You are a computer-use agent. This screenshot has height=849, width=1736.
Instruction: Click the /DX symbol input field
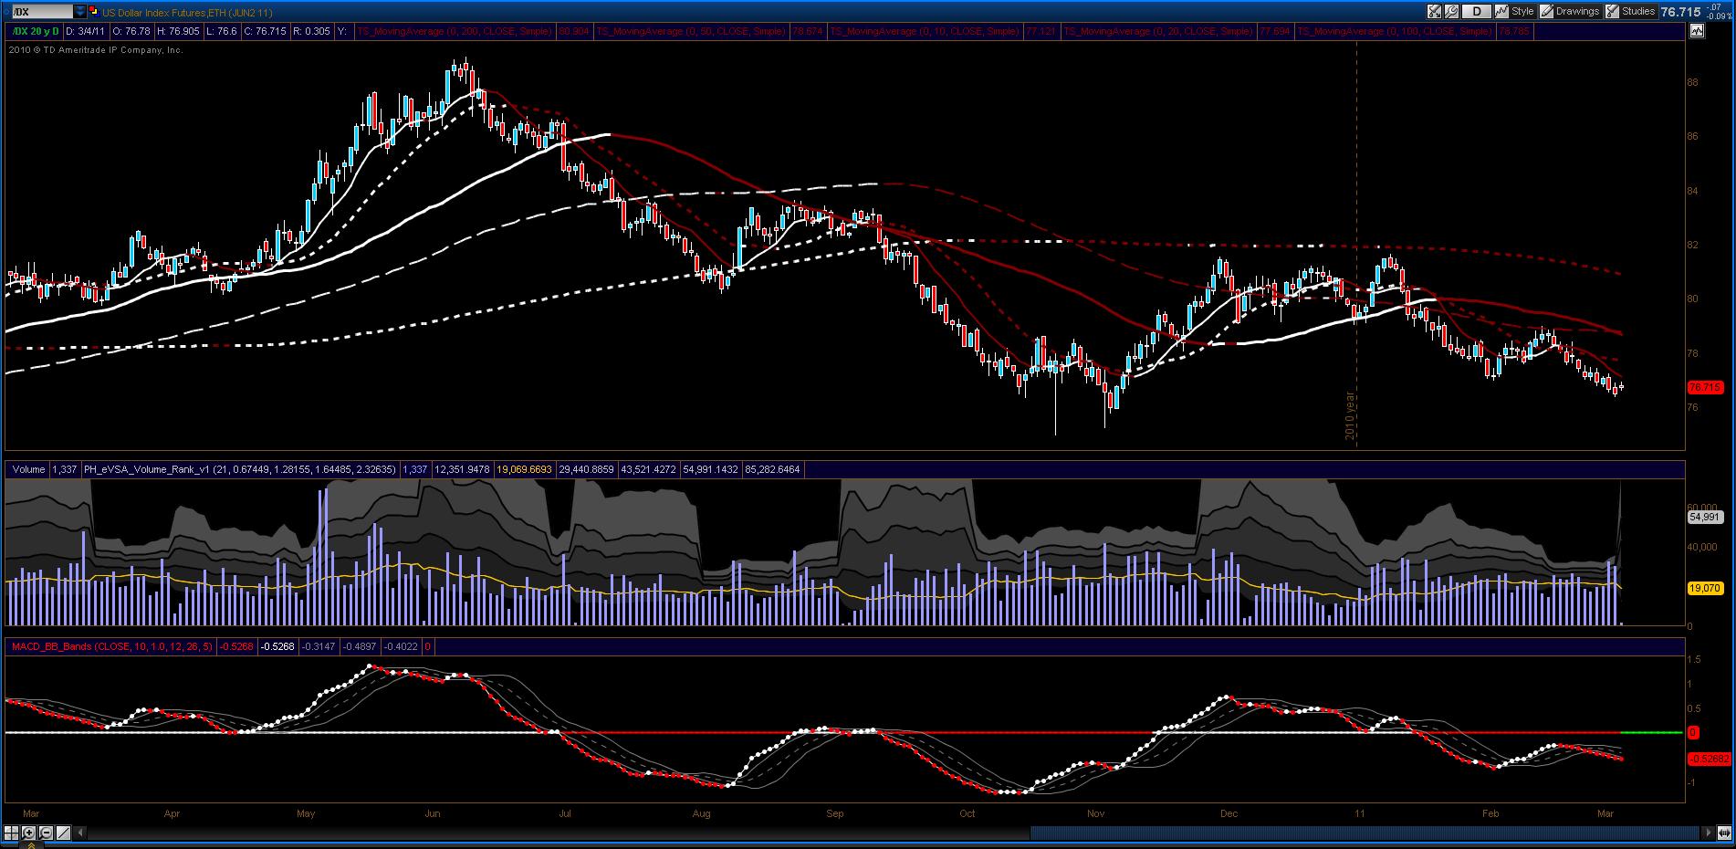[42, 12]
